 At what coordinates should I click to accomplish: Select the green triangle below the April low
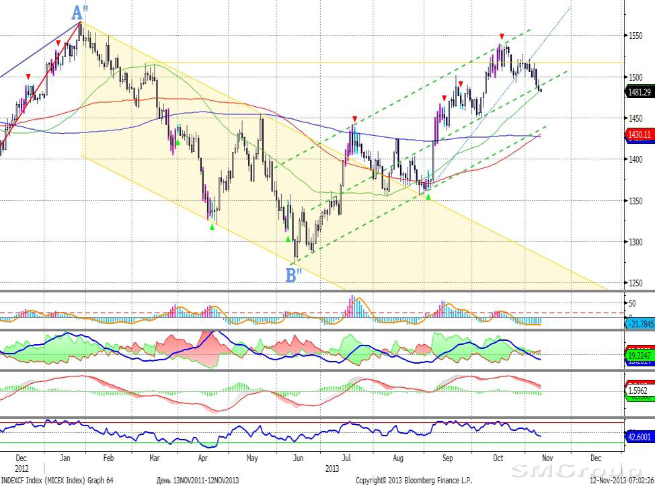pyautogui.click(x=213, y=227)
